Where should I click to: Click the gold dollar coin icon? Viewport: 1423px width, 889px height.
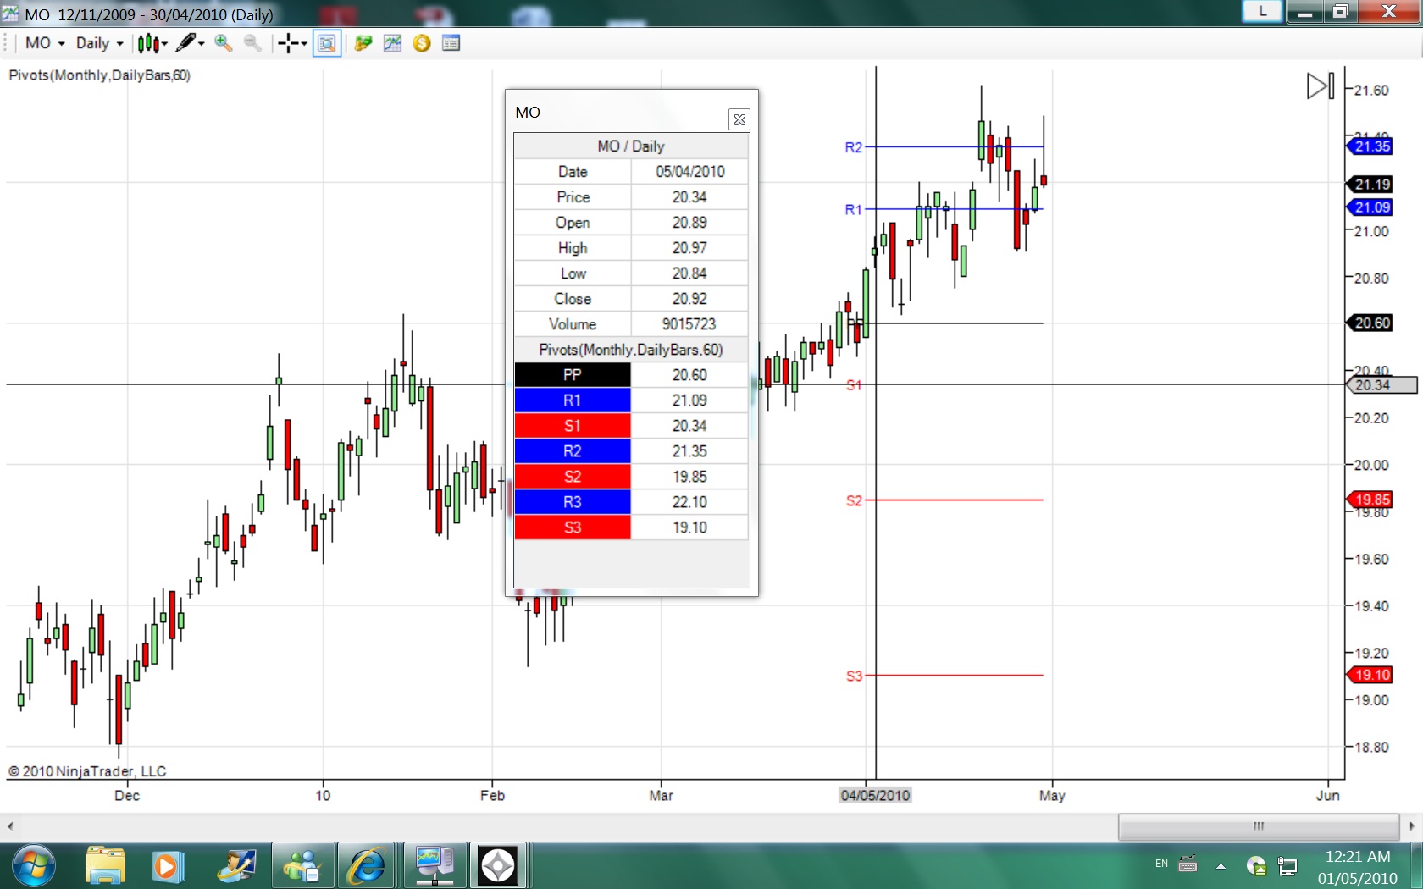422,43
